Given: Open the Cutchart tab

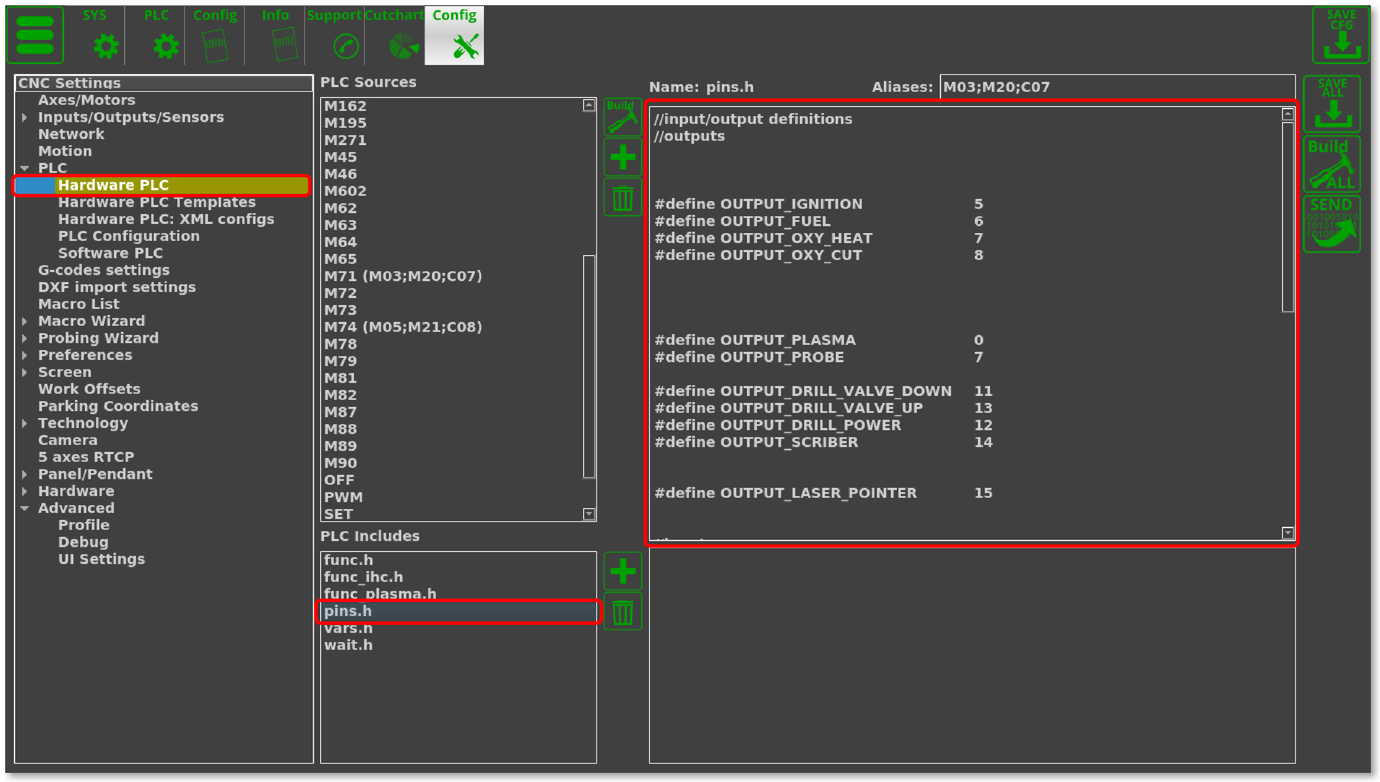Looking at the screenshot, I should 394,35.
